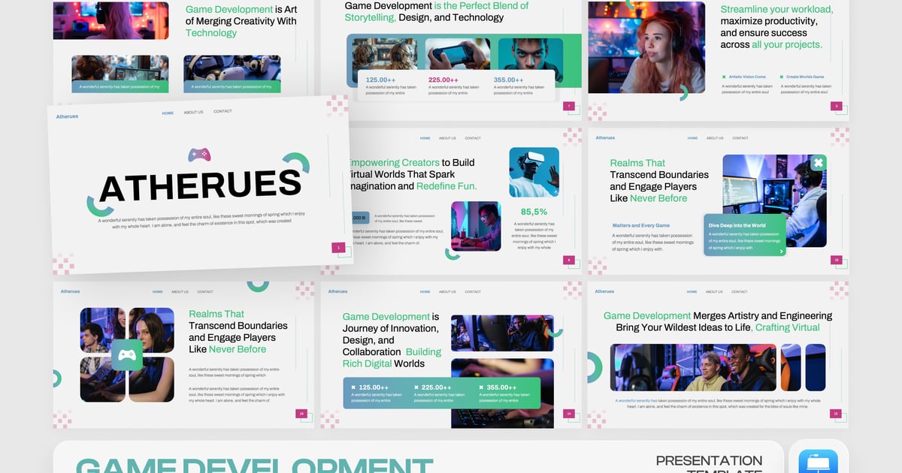Click the gamepad icon above the ATHERUES title
This screenshot has width=902, height=473.
pyautogui.click(x=199, y=155)
